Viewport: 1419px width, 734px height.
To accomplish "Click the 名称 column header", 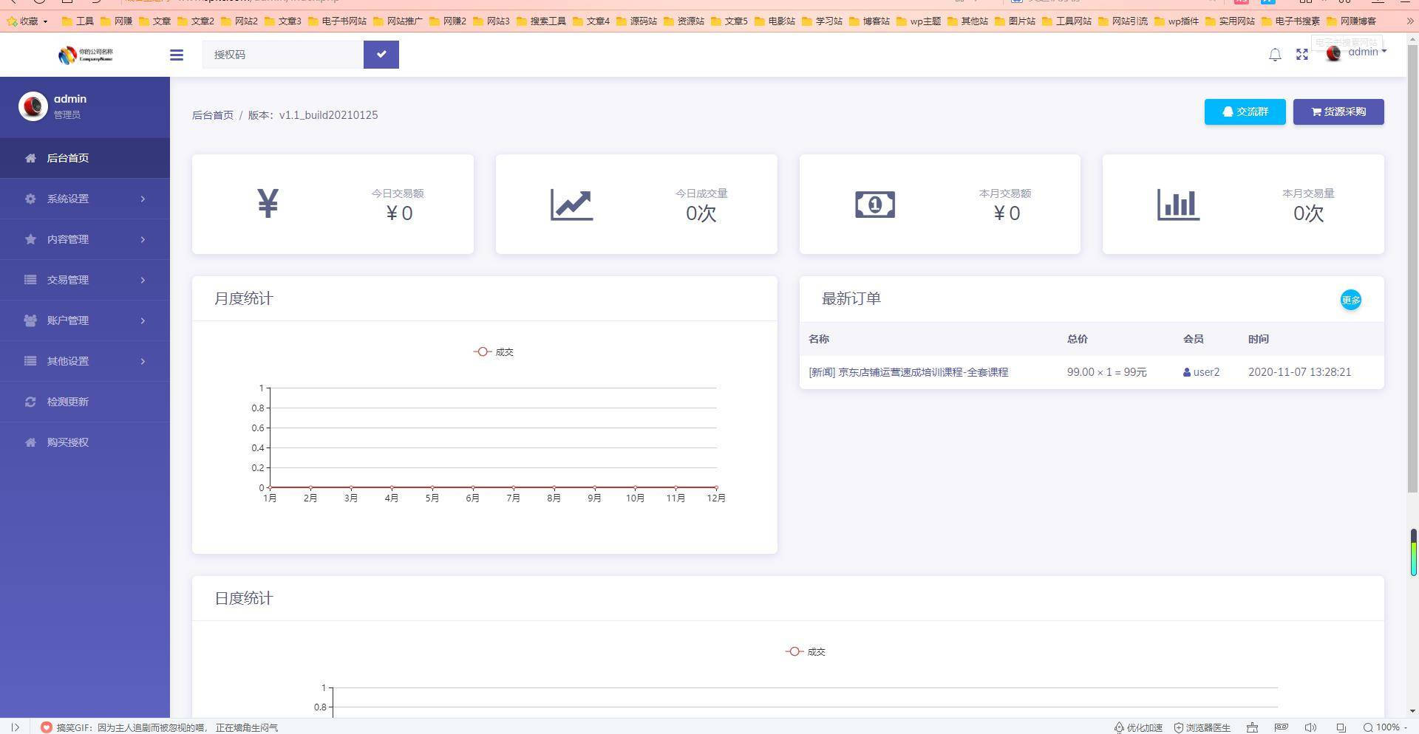I will click(819, 339).
